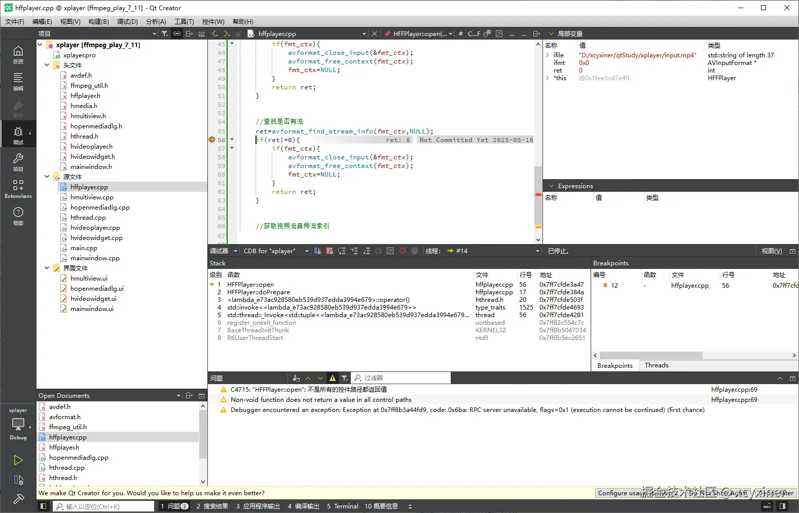799x513 pixels.
Task: Expand the *this local variable
Action: (548, 78)
